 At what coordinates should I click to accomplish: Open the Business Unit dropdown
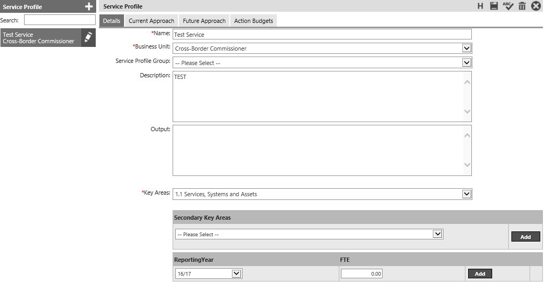(x=322, y=49)
